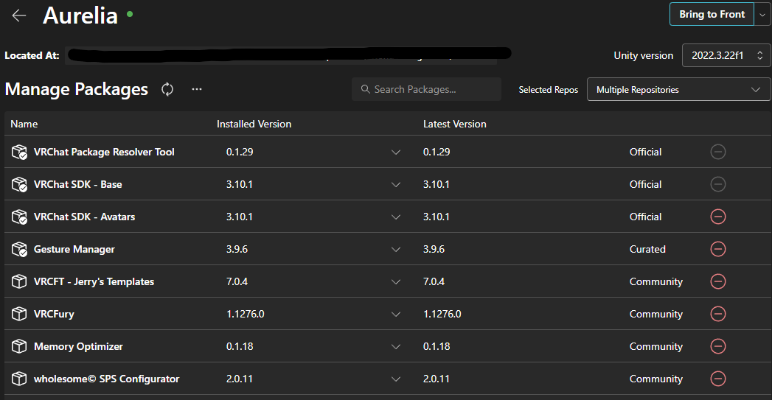The height and width of the screenshot is (400, 772).
Task: Expand the arrow beside Bring to Front
Action: click(x=762, y=15)
